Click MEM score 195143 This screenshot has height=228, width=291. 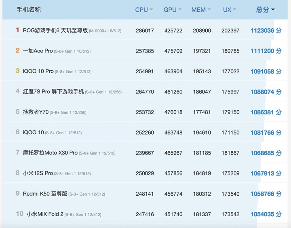[202, 71]
